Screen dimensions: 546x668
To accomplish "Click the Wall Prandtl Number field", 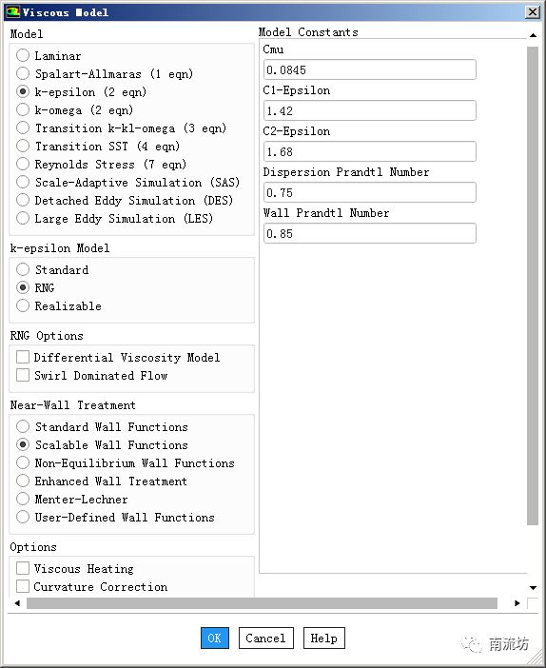I will click(369, 233).
